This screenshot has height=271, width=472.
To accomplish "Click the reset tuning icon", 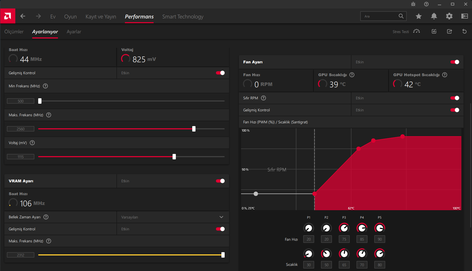I will point(464,31).
